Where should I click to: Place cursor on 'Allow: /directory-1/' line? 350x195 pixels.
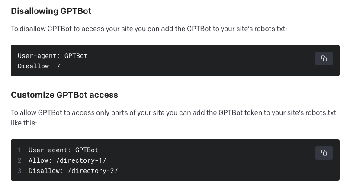point(67,160)
